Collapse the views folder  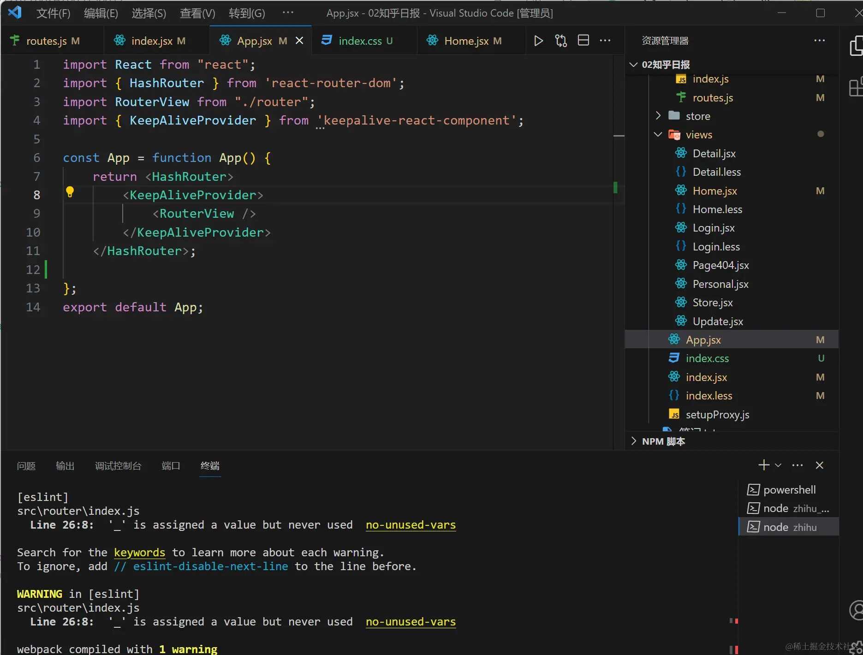(657, 134)
